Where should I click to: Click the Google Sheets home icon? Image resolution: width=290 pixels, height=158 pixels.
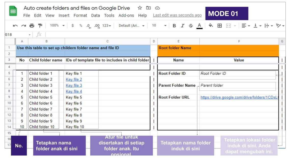click(x=13, y=11)
